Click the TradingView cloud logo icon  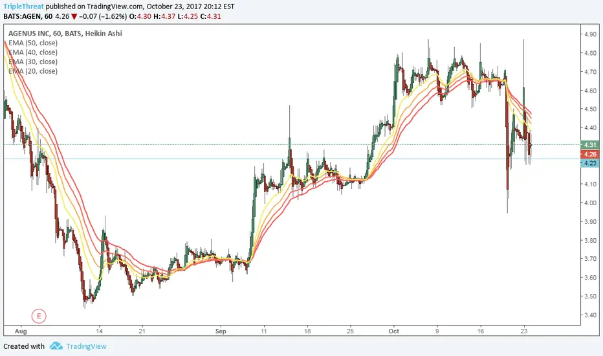[56, 346]
